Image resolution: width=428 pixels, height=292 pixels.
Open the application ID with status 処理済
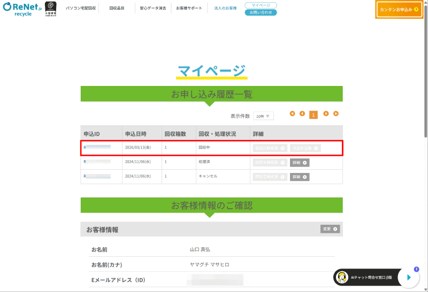97,162
